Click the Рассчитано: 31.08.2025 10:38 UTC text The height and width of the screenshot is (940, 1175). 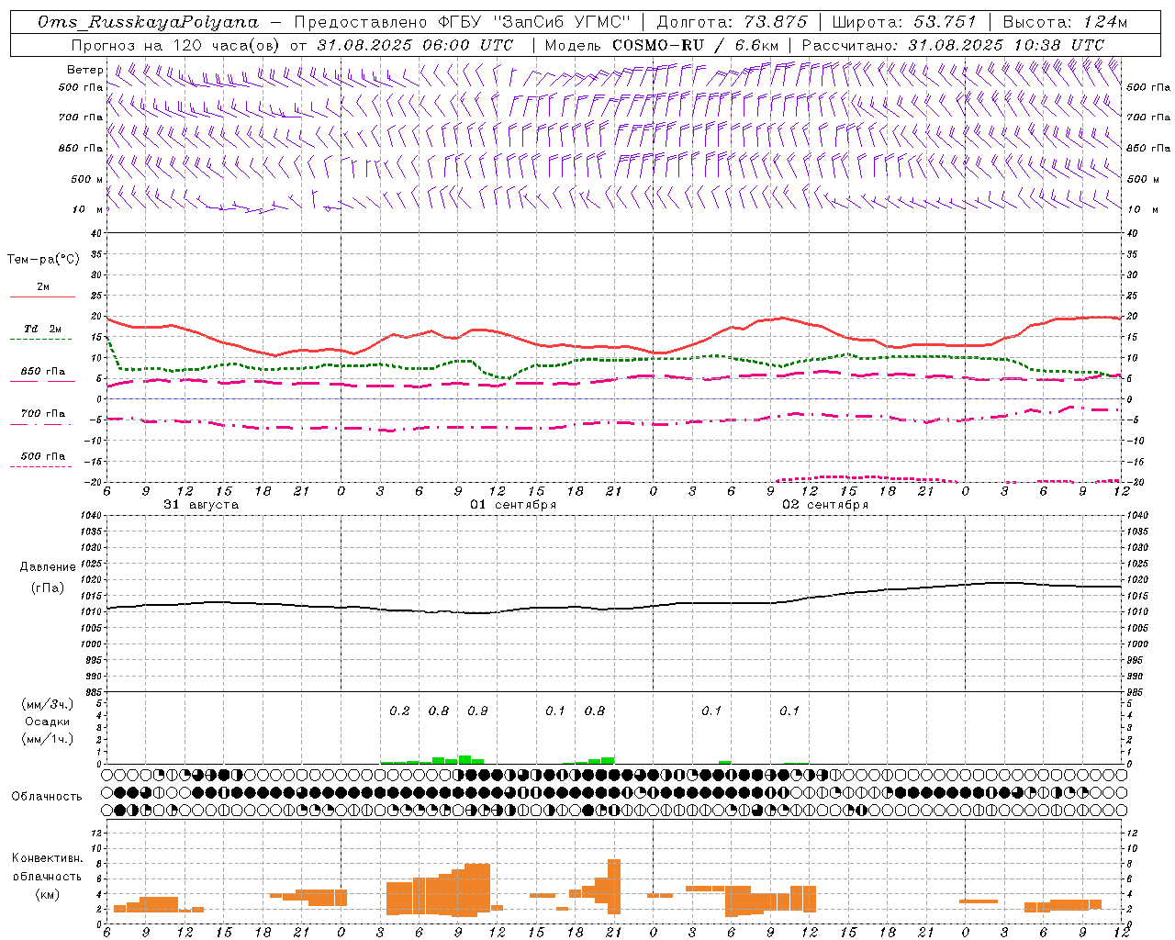(x=953, y=45)
